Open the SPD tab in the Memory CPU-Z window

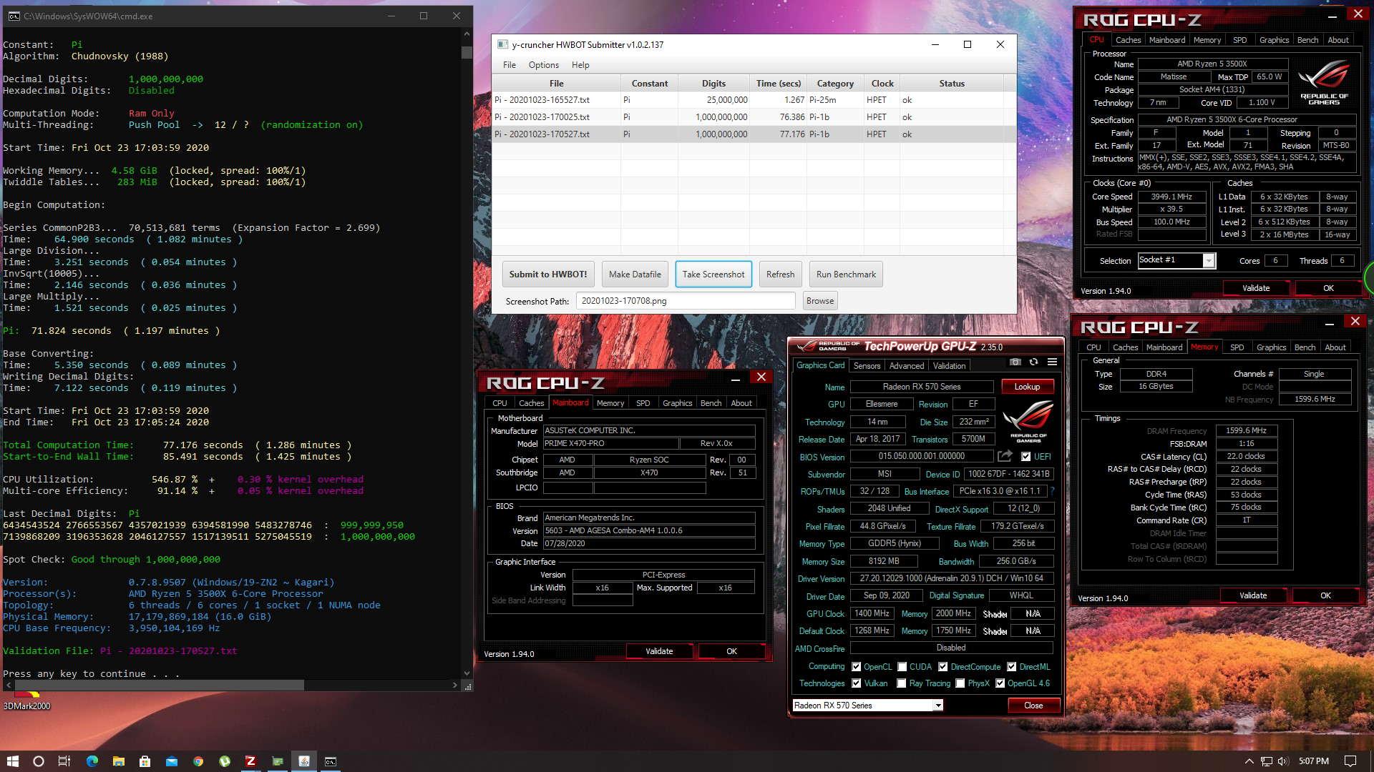tap(1237, 347)
